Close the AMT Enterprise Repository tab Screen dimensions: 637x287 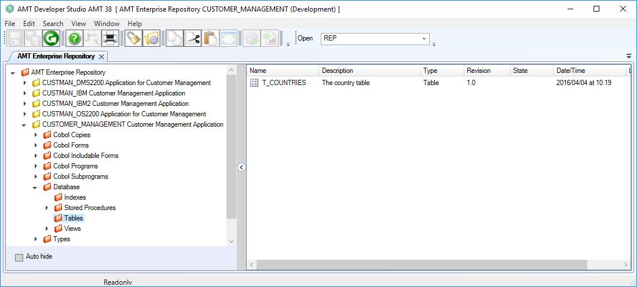[101, 57]
